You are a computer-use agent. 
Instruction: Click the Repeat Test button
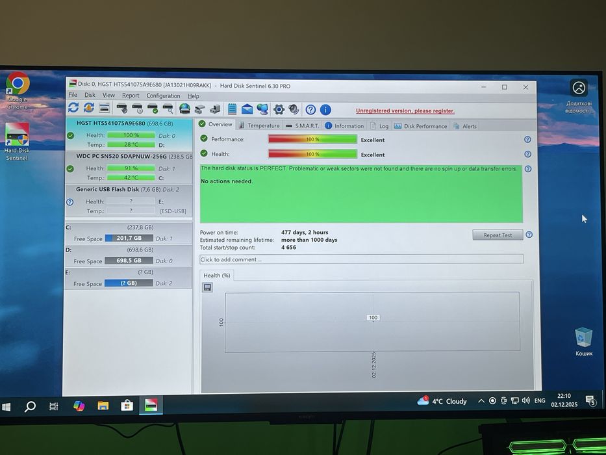(x=498, y=235)
